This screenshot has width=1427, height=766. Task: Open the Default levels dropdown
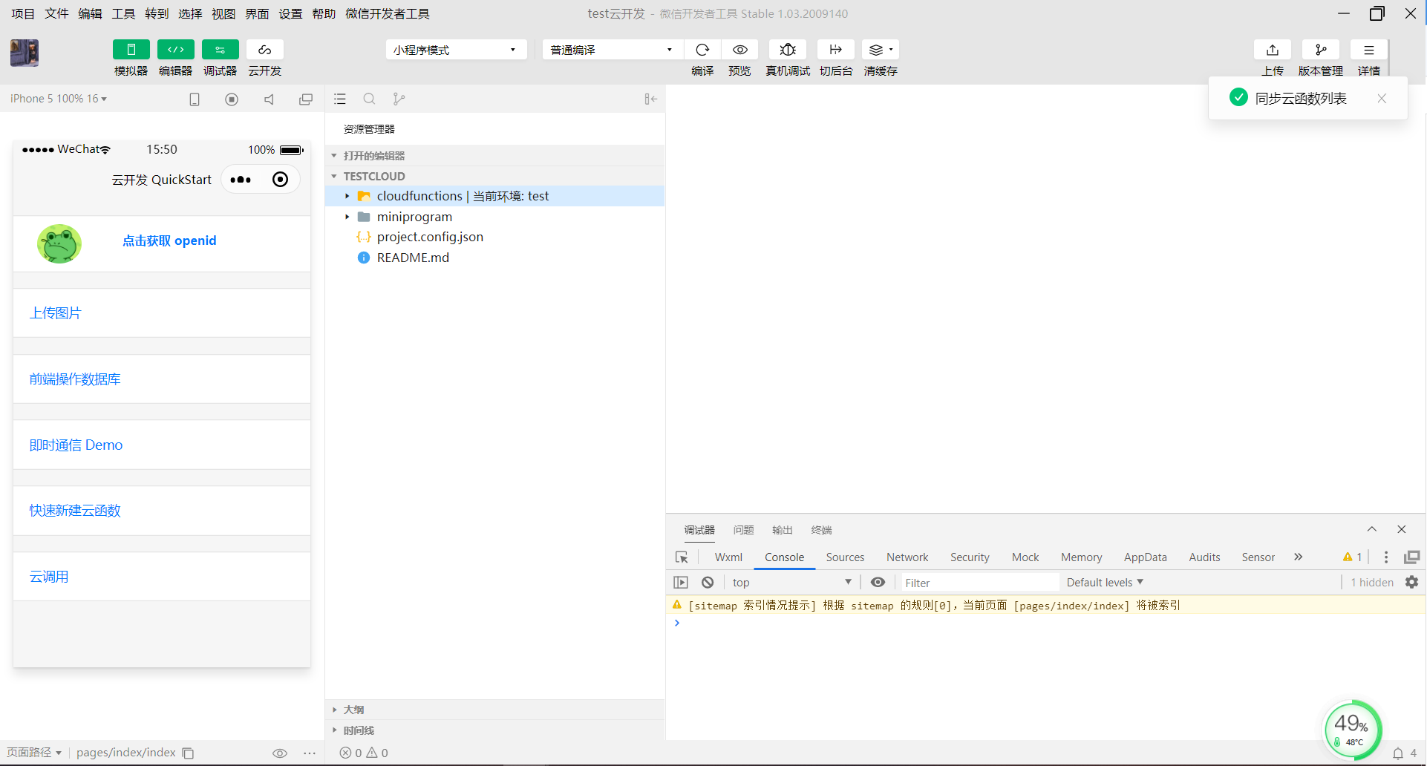[1104, 582]
